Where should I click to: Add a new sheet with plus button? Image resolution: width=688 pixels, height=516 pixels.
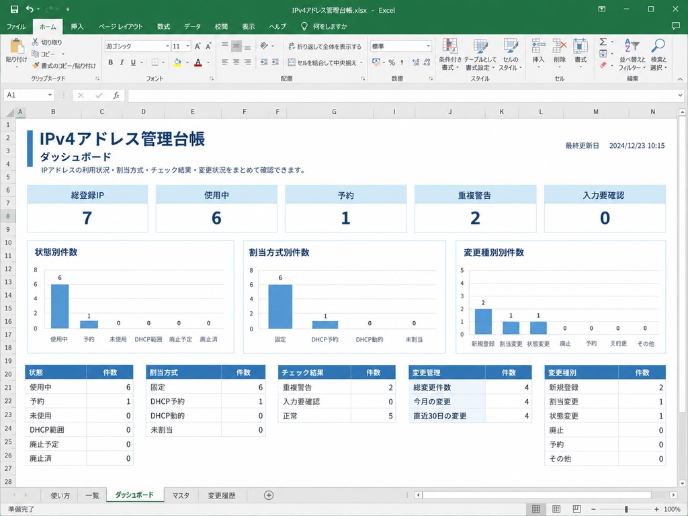(x=269, y=495)
